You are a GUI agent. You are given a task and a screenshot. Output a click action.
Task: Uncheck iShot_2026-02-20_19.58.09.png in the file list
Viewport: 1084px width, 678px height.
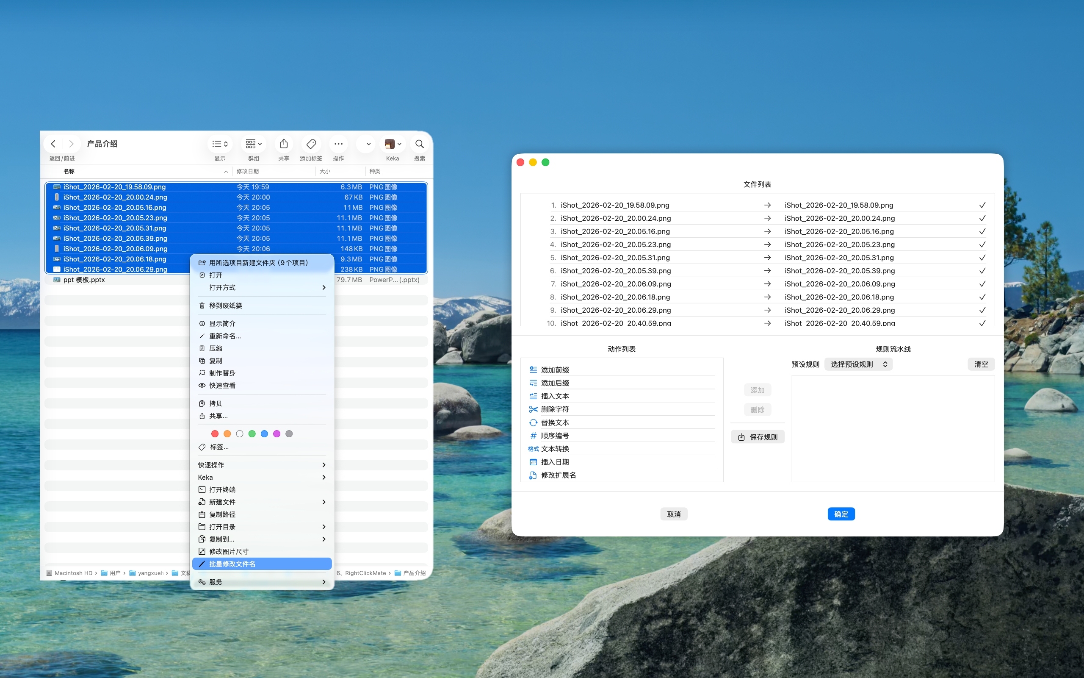pyautogui.click(x=982, y=205)
